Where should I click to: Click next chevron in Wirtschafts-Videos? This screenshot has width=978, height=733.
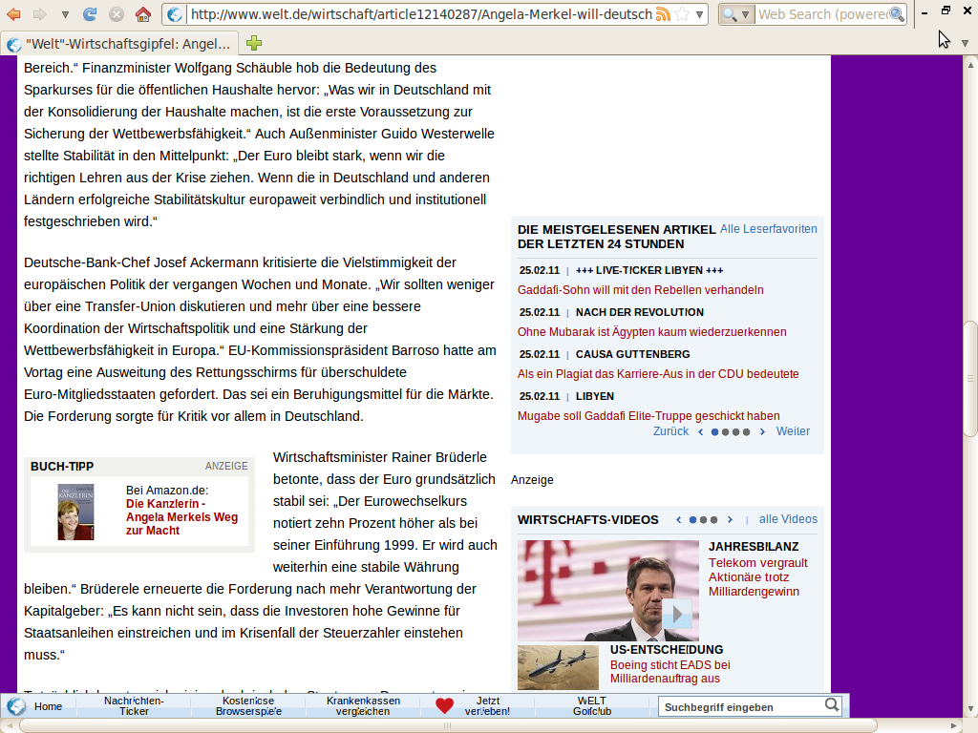click(730, 520)
